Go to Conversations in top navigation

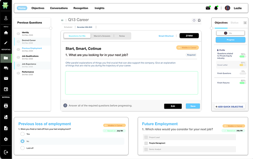[x=59, y=8]
